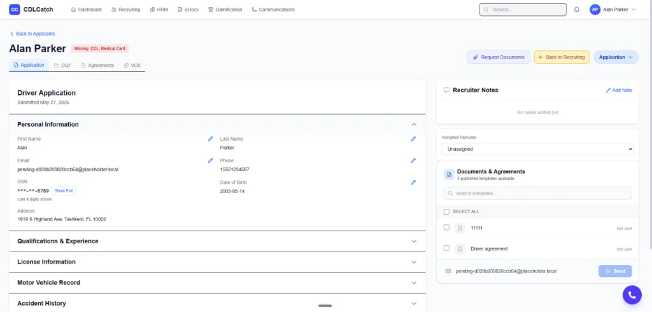The image size is (652, 312).
Task: Click Show Full SSN button
Action: (x=64, y=191)
